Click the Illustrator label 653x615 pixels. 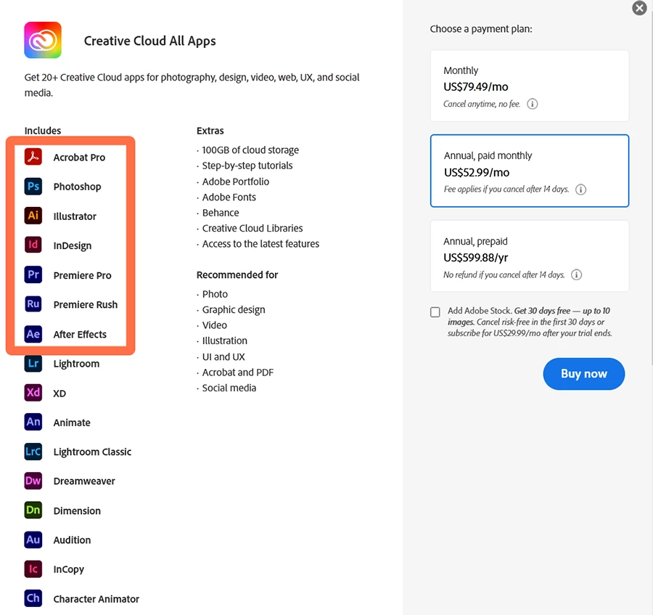click(x=75, y=216)
